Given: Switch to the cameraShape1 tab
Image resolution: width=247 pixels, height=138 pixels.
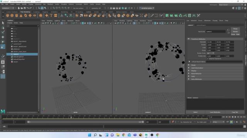Looking at the screenshot, I should [x=201, y=25].
